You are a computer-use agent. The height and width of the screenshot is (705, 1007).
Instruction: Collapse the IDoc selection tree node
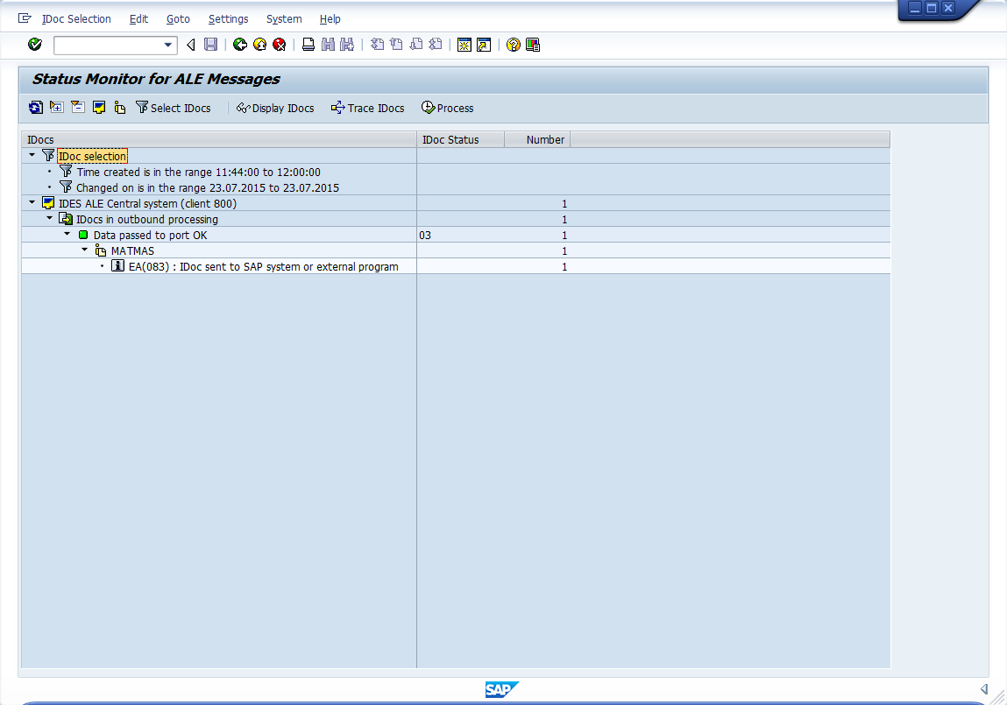(32, 156)
